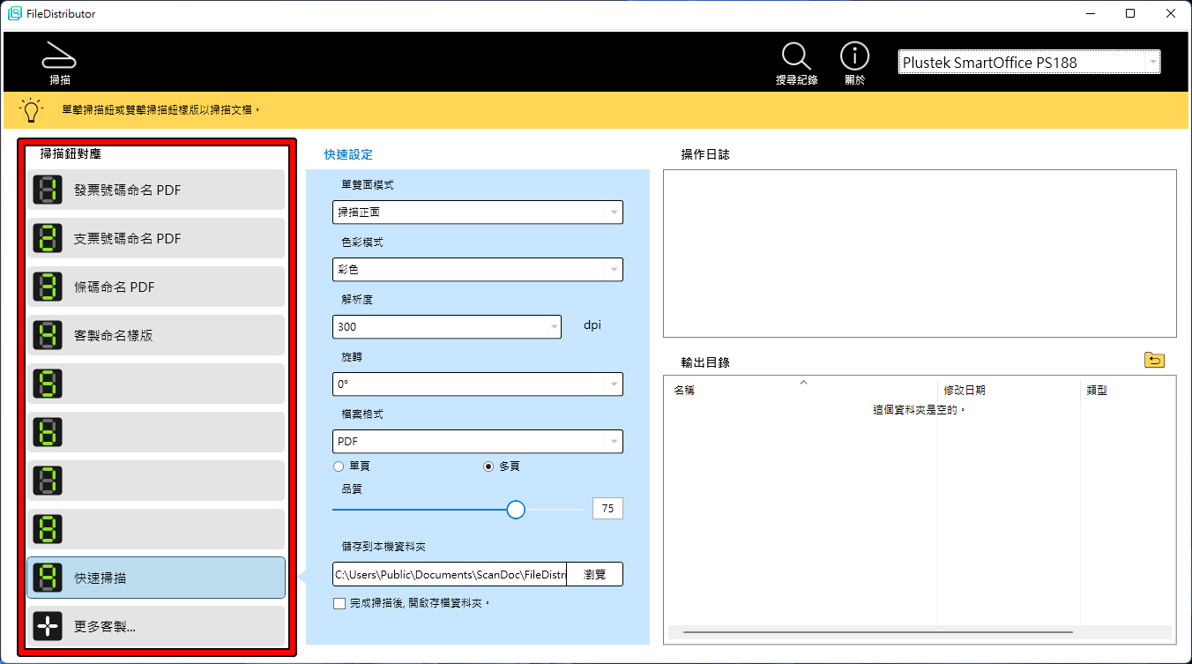The width and height of the screenshot is (1192, 664).
Task: Click the 瀏覽 browse button
Action: (595, 574)
